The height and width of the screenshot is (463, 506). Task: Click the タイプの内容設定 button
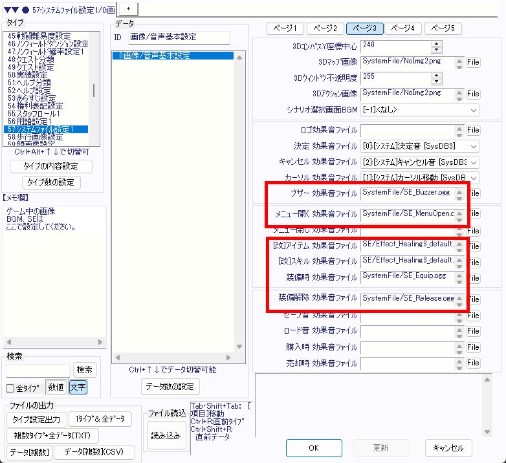[51, 166]
